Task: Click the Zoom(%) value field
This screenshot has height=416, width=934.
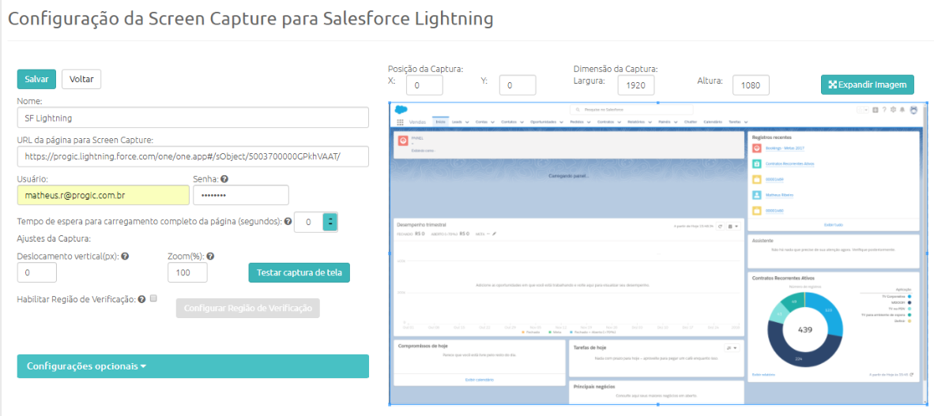Action: tap(187, 272)
